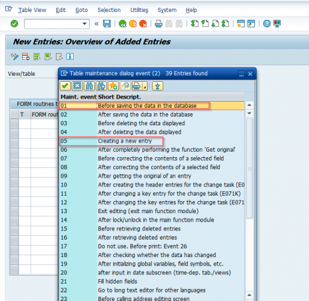Click the Generate Shortcut icon
309x301 pixels.
coord(251,23)
